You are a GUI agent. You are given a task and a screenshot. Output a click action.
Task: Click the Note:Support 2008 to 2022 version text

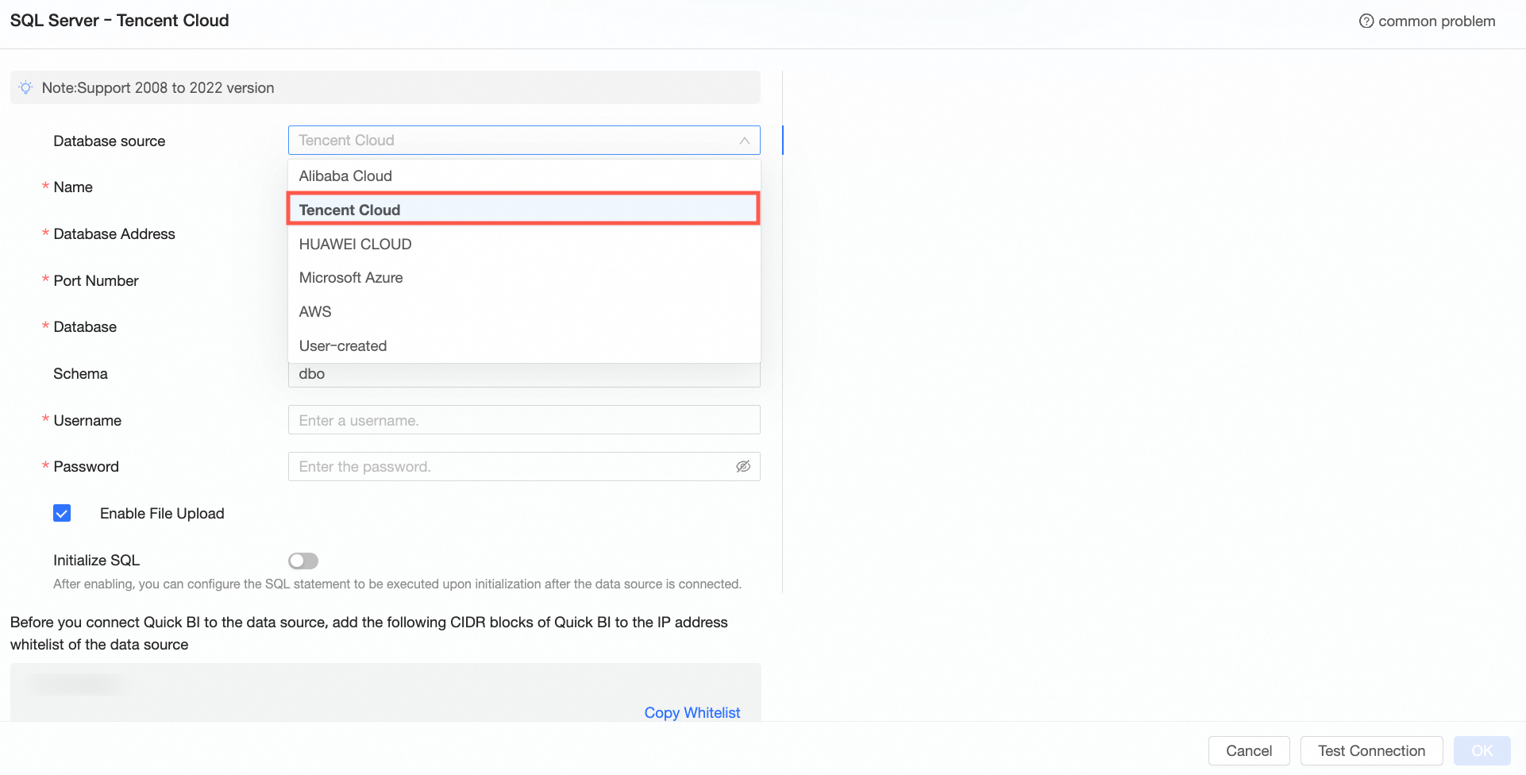coord(158,88)
